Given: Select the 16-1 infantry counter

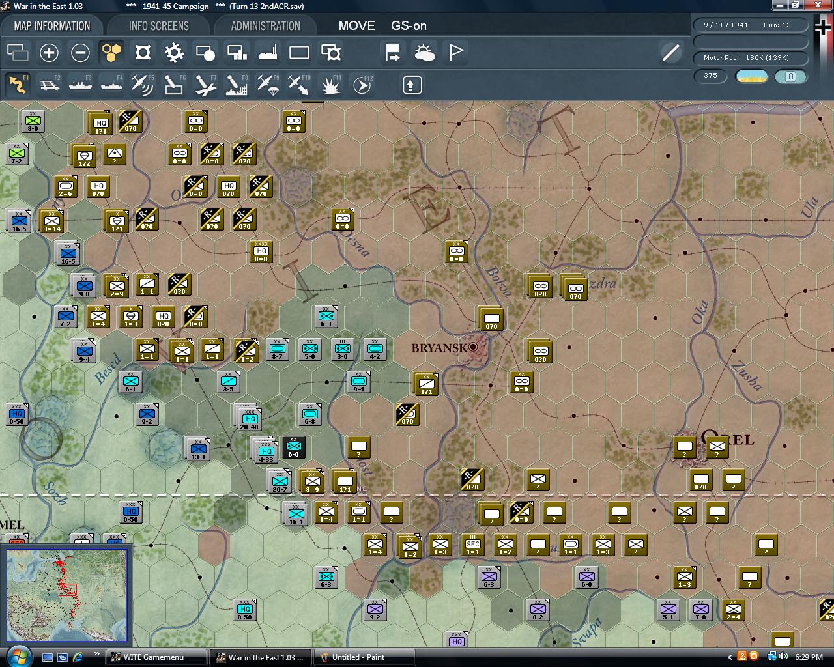Looking at the screenshot, I should [295, 513].
